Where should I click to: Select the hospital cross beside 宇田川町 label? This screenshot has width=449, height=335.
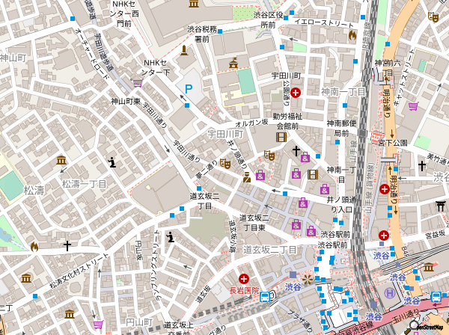296,93
